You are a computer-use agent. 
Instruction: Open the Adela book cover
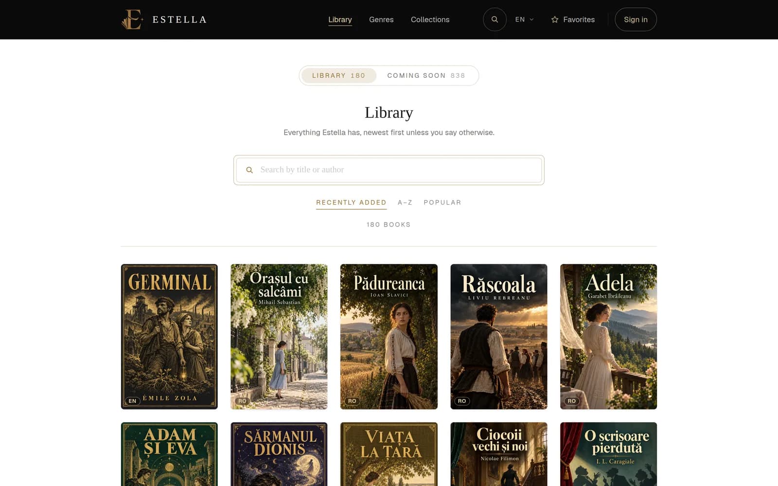tap(609, 336)
